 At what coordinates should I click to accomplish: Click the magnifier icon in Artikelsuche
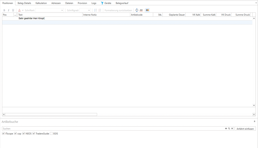point(229,129)
